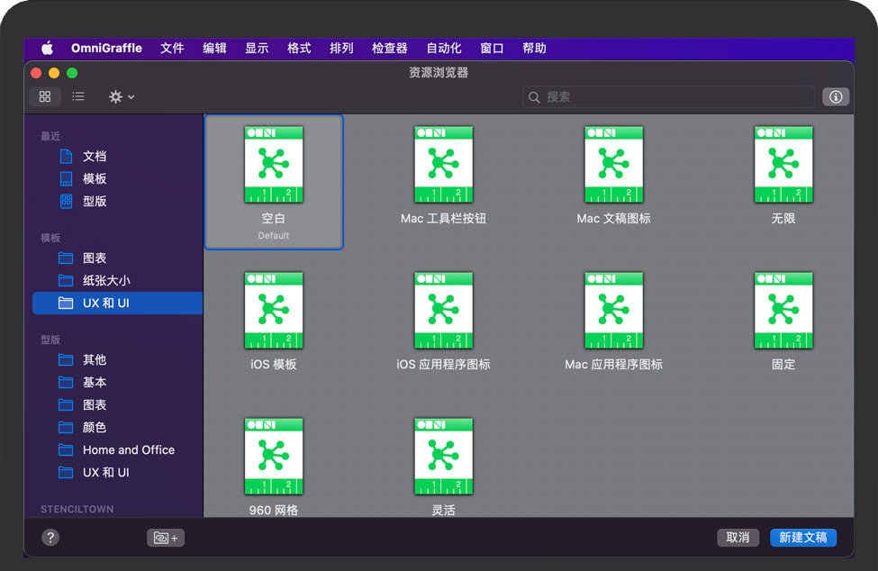The height and width of the screenshot is (571, 878).
Task: Select the 空白 default template icon
Action: 274,165
